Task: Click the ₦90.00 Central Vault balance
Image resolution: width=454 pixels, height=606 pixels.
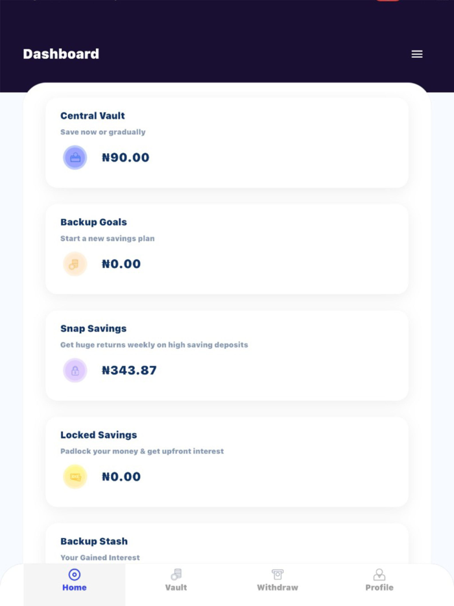Action: coord(126,157)
